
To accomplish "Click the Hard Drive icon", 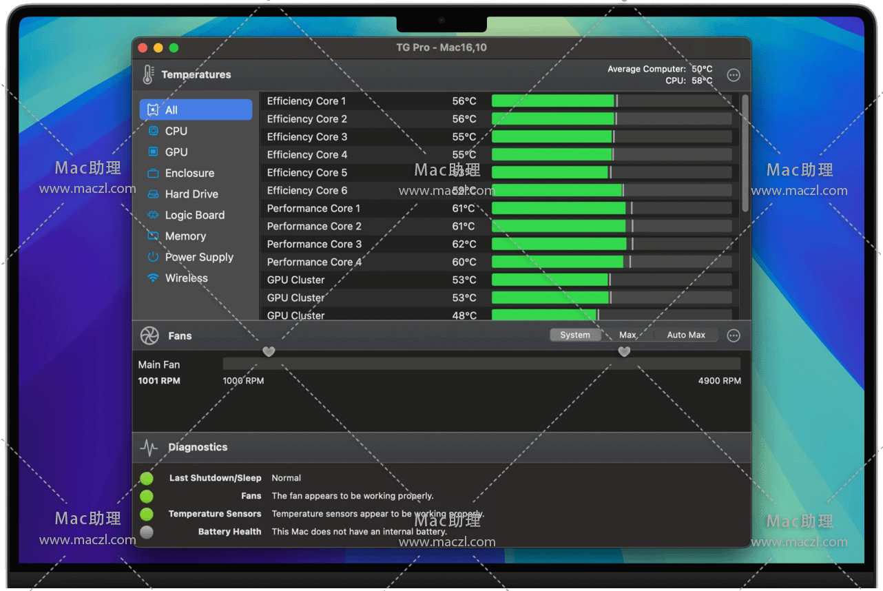I will point(153,194).
